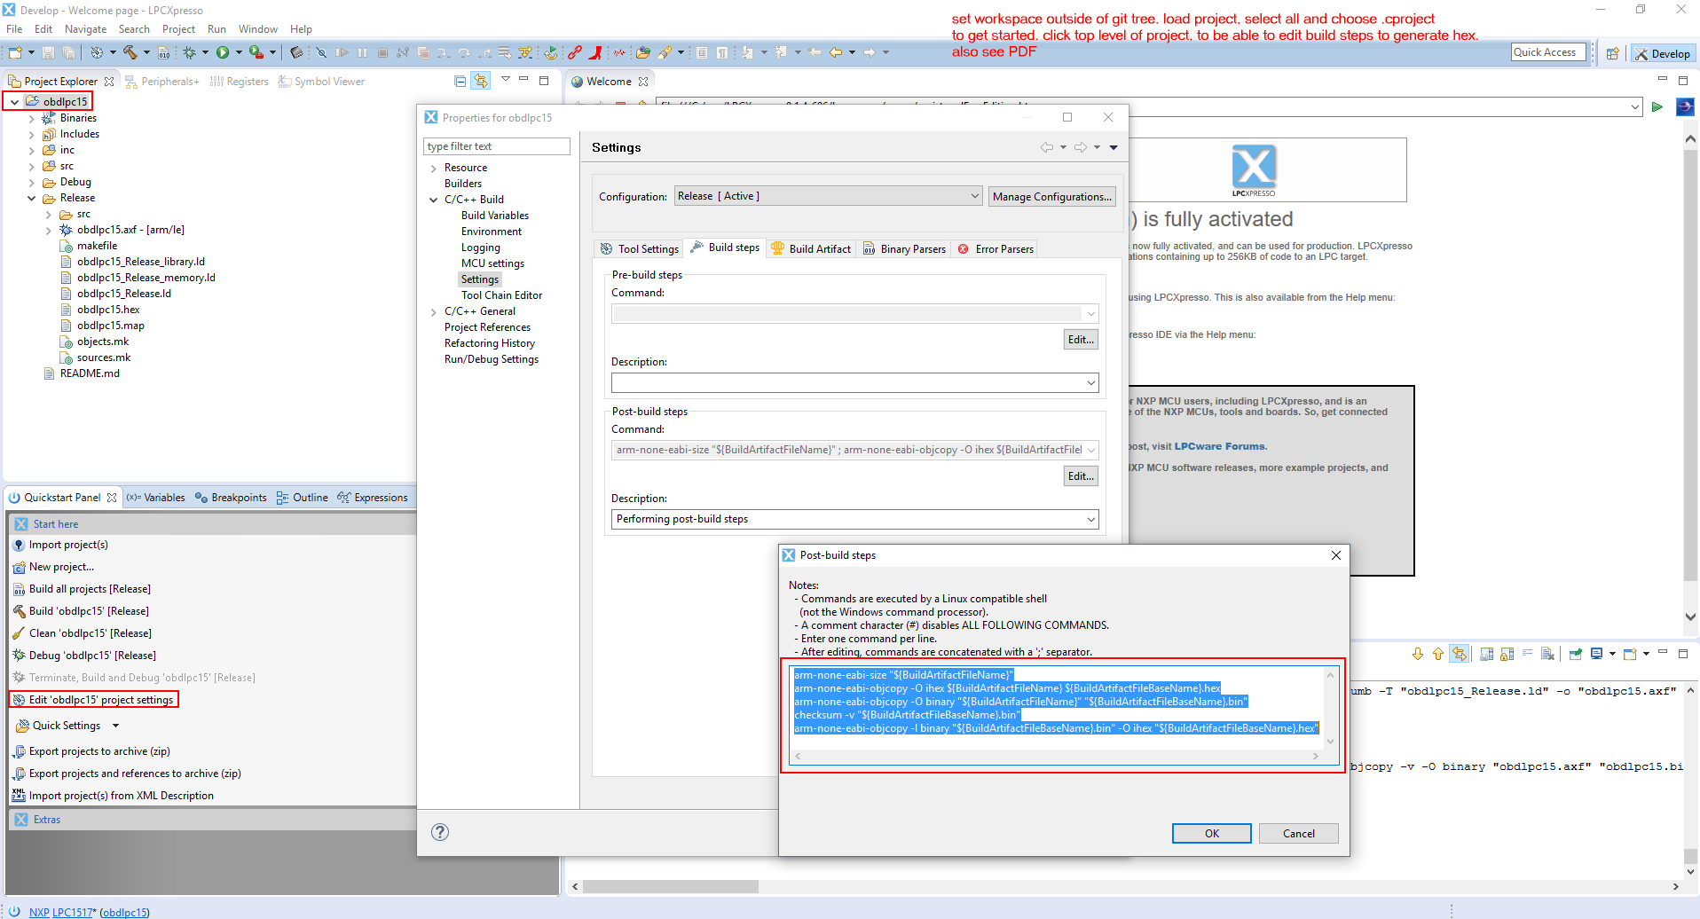Click the console Previous Error up arrow
1700x919 pixels.
tap(1437, 655)
